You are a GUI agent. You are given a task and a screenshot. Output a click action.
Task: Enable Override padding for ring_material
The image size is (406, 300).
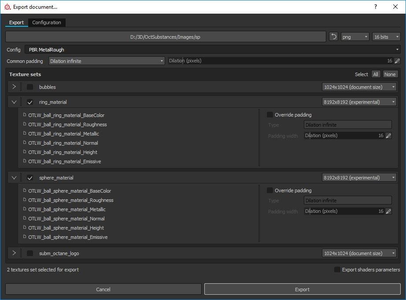point(270,114)
